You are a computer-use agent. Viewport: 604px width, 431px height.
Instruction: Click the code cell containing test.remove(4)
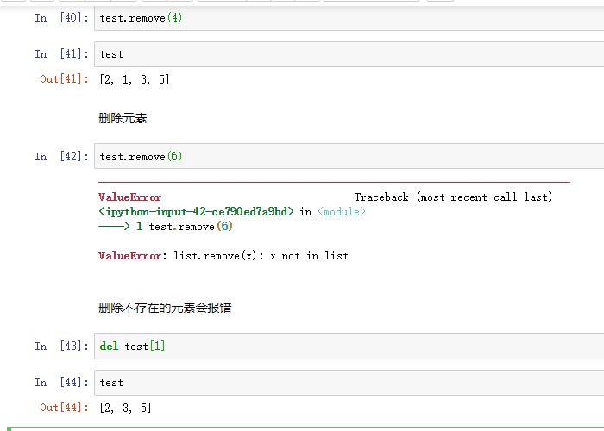click(349, 18)
